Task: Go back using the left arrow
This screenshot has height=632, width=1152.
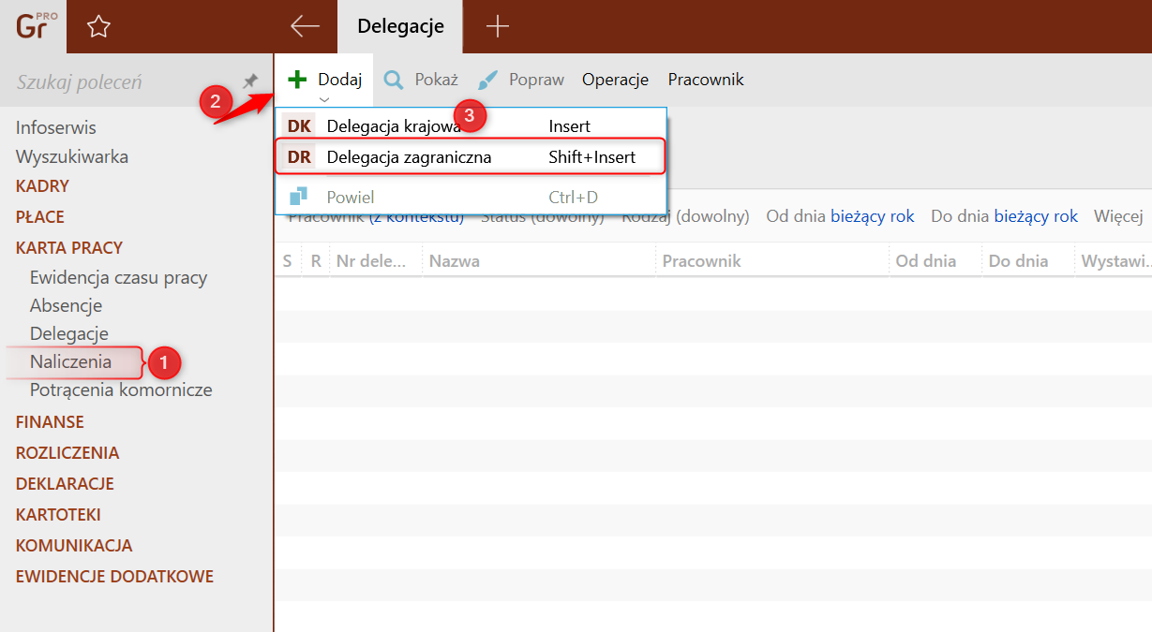Action: 305,27
